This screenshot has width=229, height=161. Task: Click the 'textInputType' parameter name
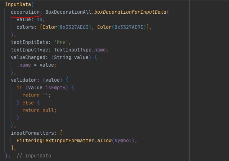click(30, 50)
